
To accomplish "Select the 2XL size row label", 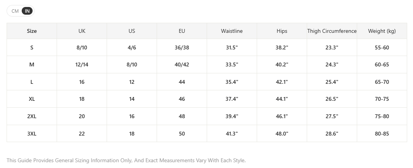I will 32,116.
